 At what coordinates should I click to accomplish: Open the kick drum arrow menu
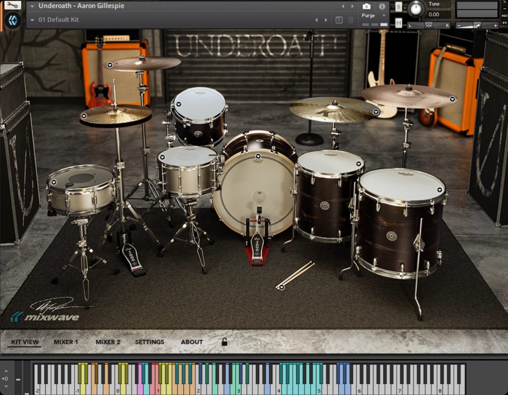(x=258, y=156)
